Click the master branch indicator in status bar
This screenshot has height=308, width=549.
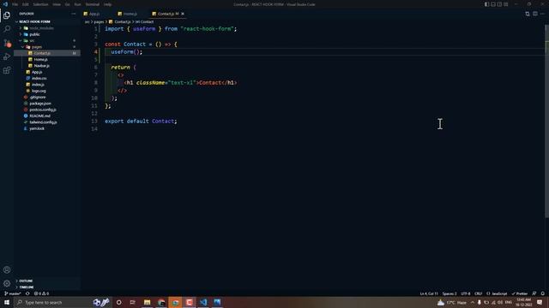pyautogui.click(x=13, y=293)
